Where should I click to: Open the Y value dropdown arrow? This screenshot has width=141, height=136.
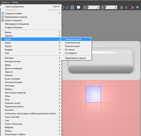115,7
